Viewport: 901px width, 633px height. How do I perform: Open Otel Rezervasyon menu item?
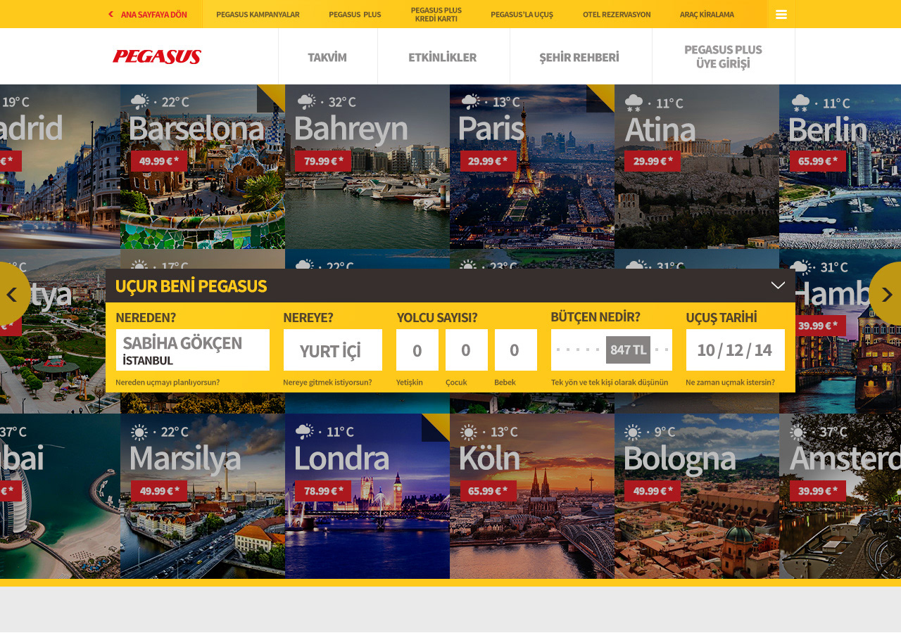pos(617,14)
